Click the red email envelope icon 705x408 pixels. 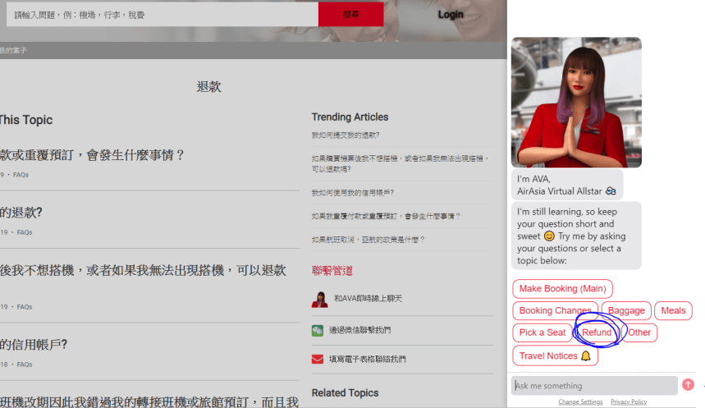[318, 360]
